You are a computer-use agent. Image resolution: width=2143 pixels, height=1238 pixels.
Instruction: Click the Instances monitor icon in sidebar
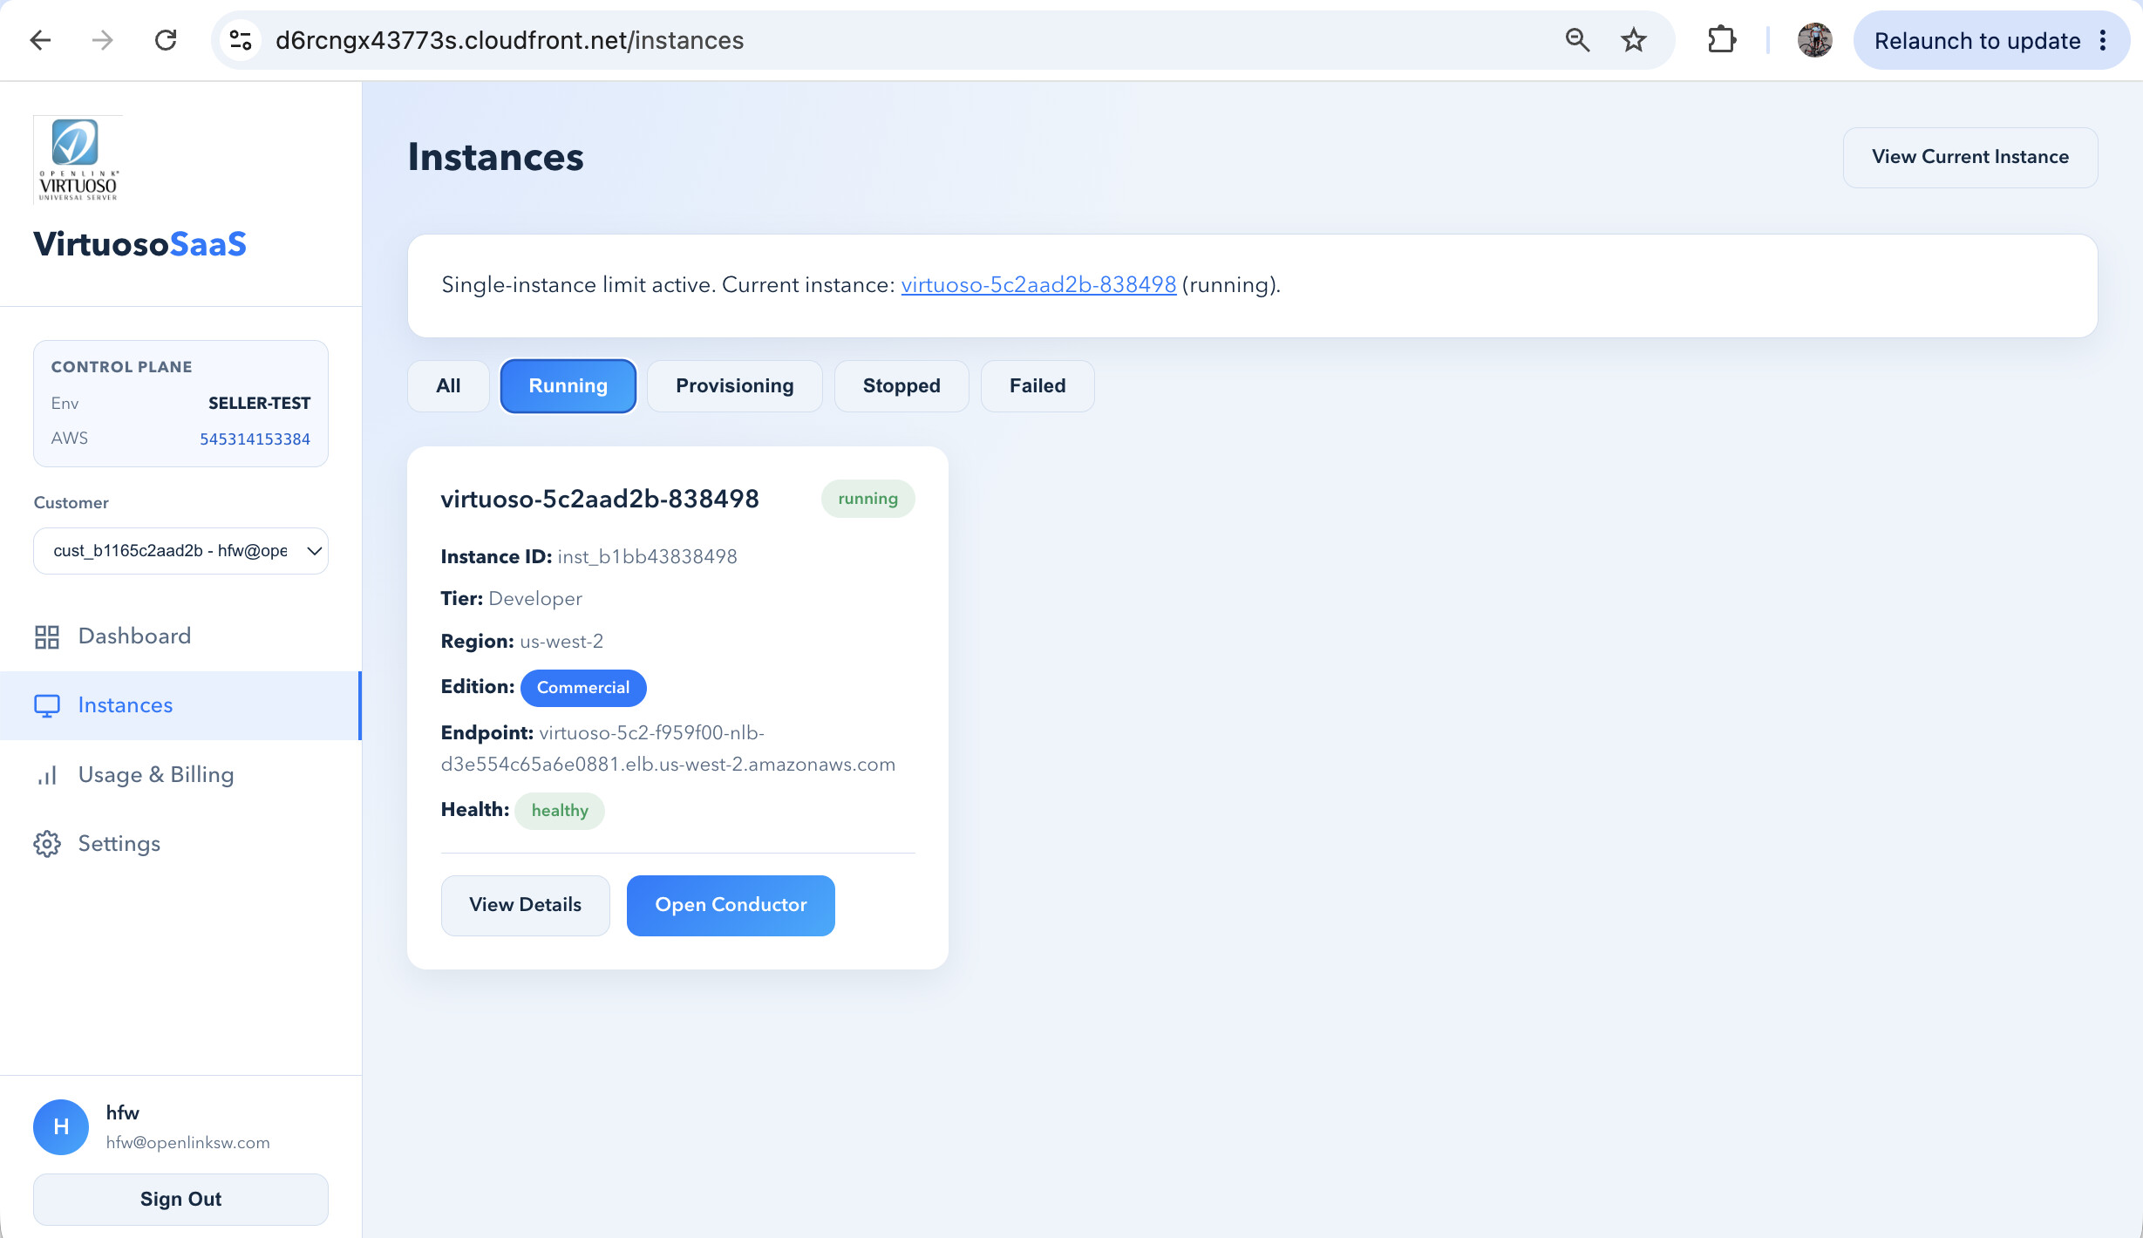(47, 705)
